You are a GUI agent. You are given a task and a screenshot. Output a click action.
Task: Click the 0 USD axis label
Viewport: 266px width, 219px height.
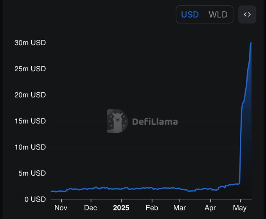[x=36, y=200]
